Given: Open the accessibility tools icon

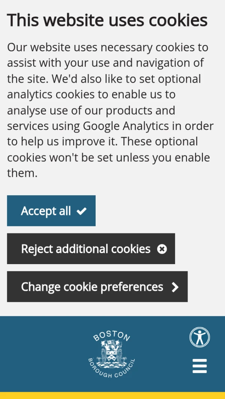Looking at the screenshot, I should coord(199,337).
